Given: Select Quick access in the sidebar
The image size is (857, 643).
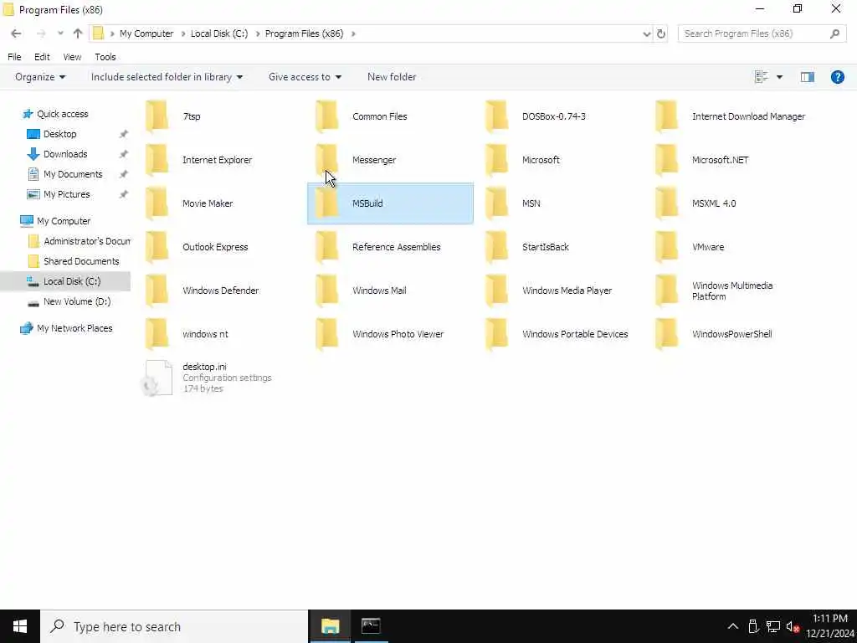Looking at the screenshot, I should click(x=62, y=114).
